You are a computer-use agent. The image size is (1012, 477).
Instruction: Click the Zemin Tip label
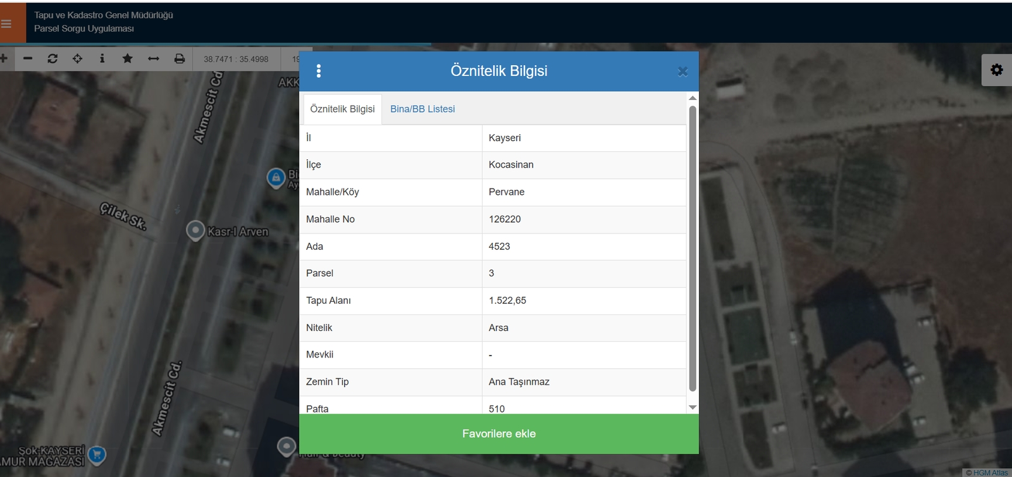[328, 381]
